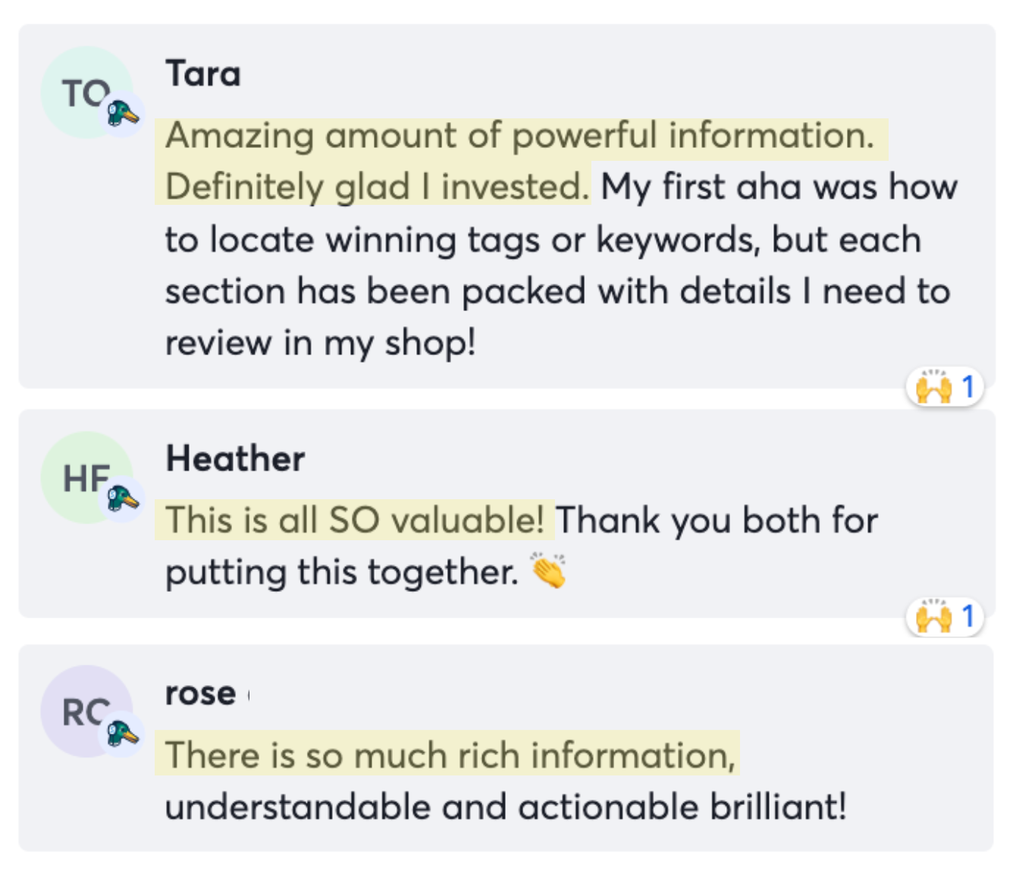
Task: Click the duck badge on rose's avatar
Action: coord(123,734)
